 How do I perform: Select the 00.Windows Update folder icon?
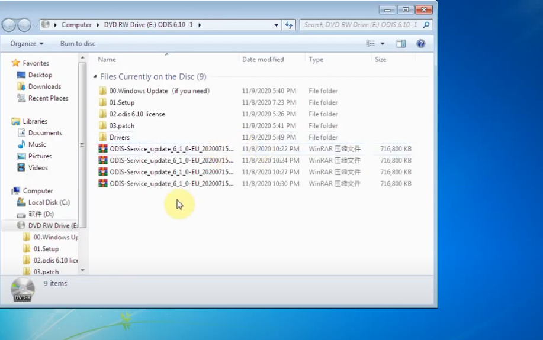[102, 91]
